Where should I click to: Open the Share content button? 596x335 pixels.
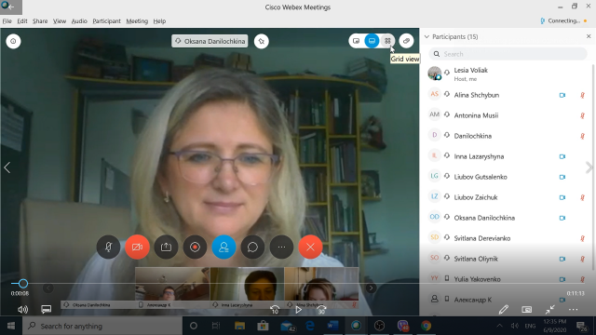tap(166, 247)
